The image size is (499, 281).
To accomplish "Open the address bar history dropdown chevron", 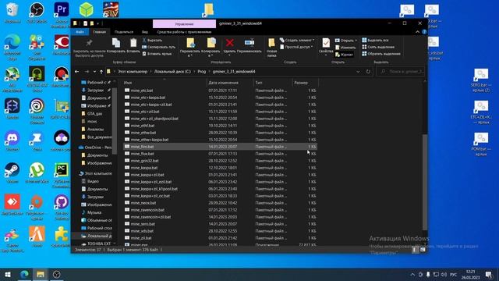I will click(359, 72).
